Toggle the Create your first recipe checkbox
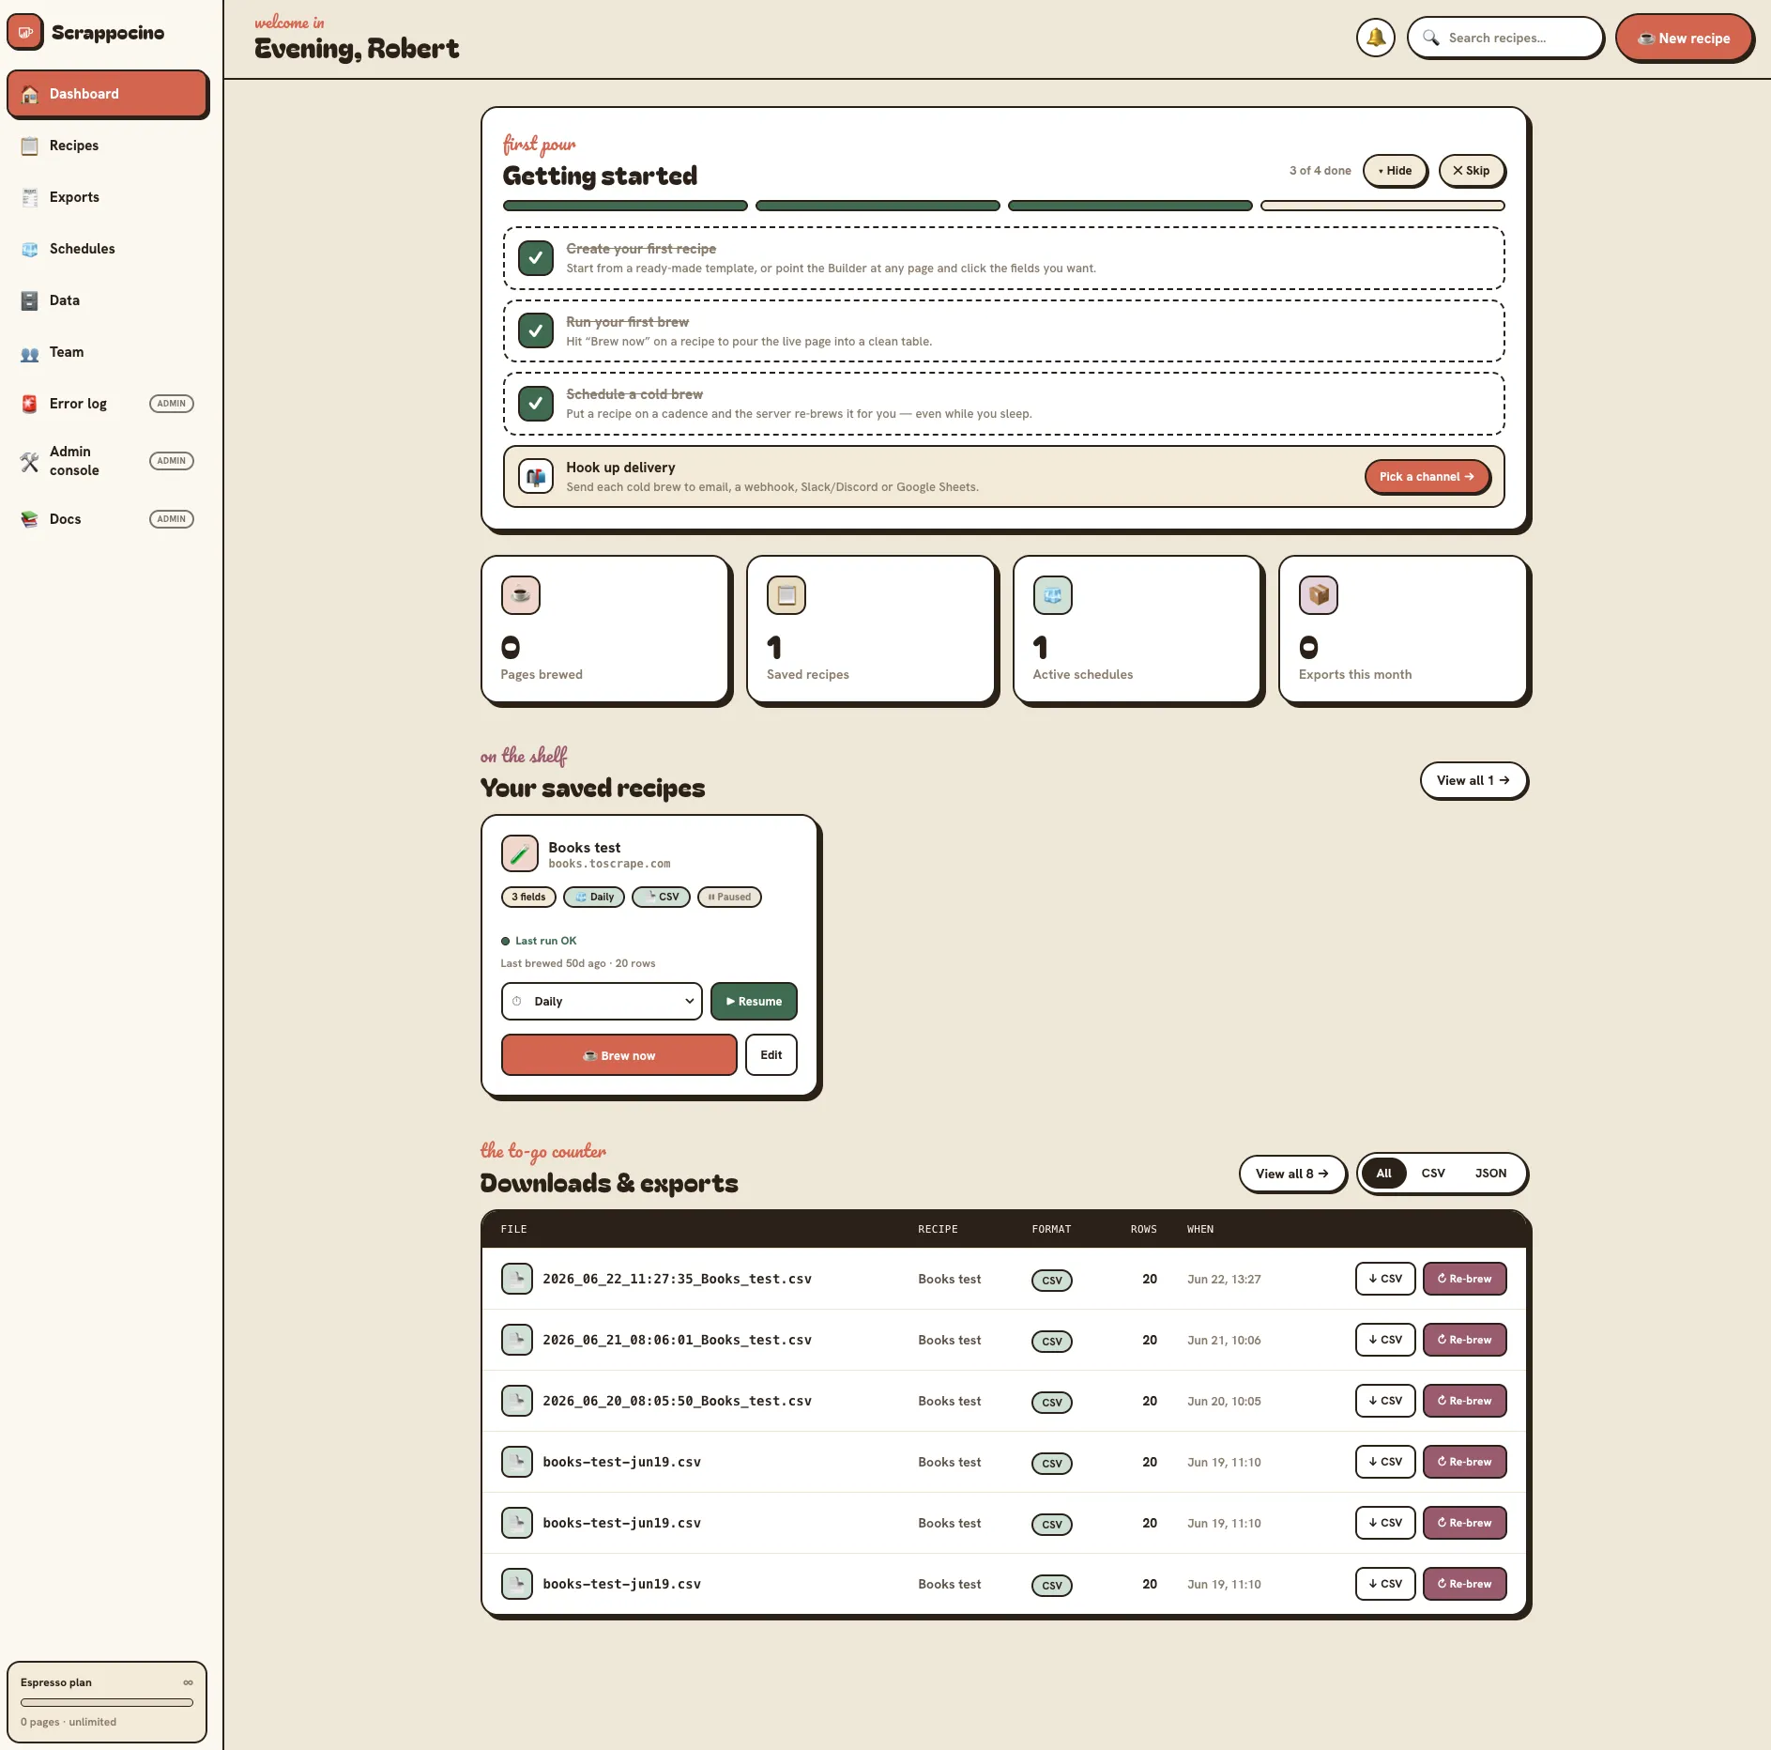 point(536,257)
